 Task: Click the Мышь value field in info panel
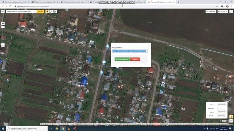tap(222, 105)
